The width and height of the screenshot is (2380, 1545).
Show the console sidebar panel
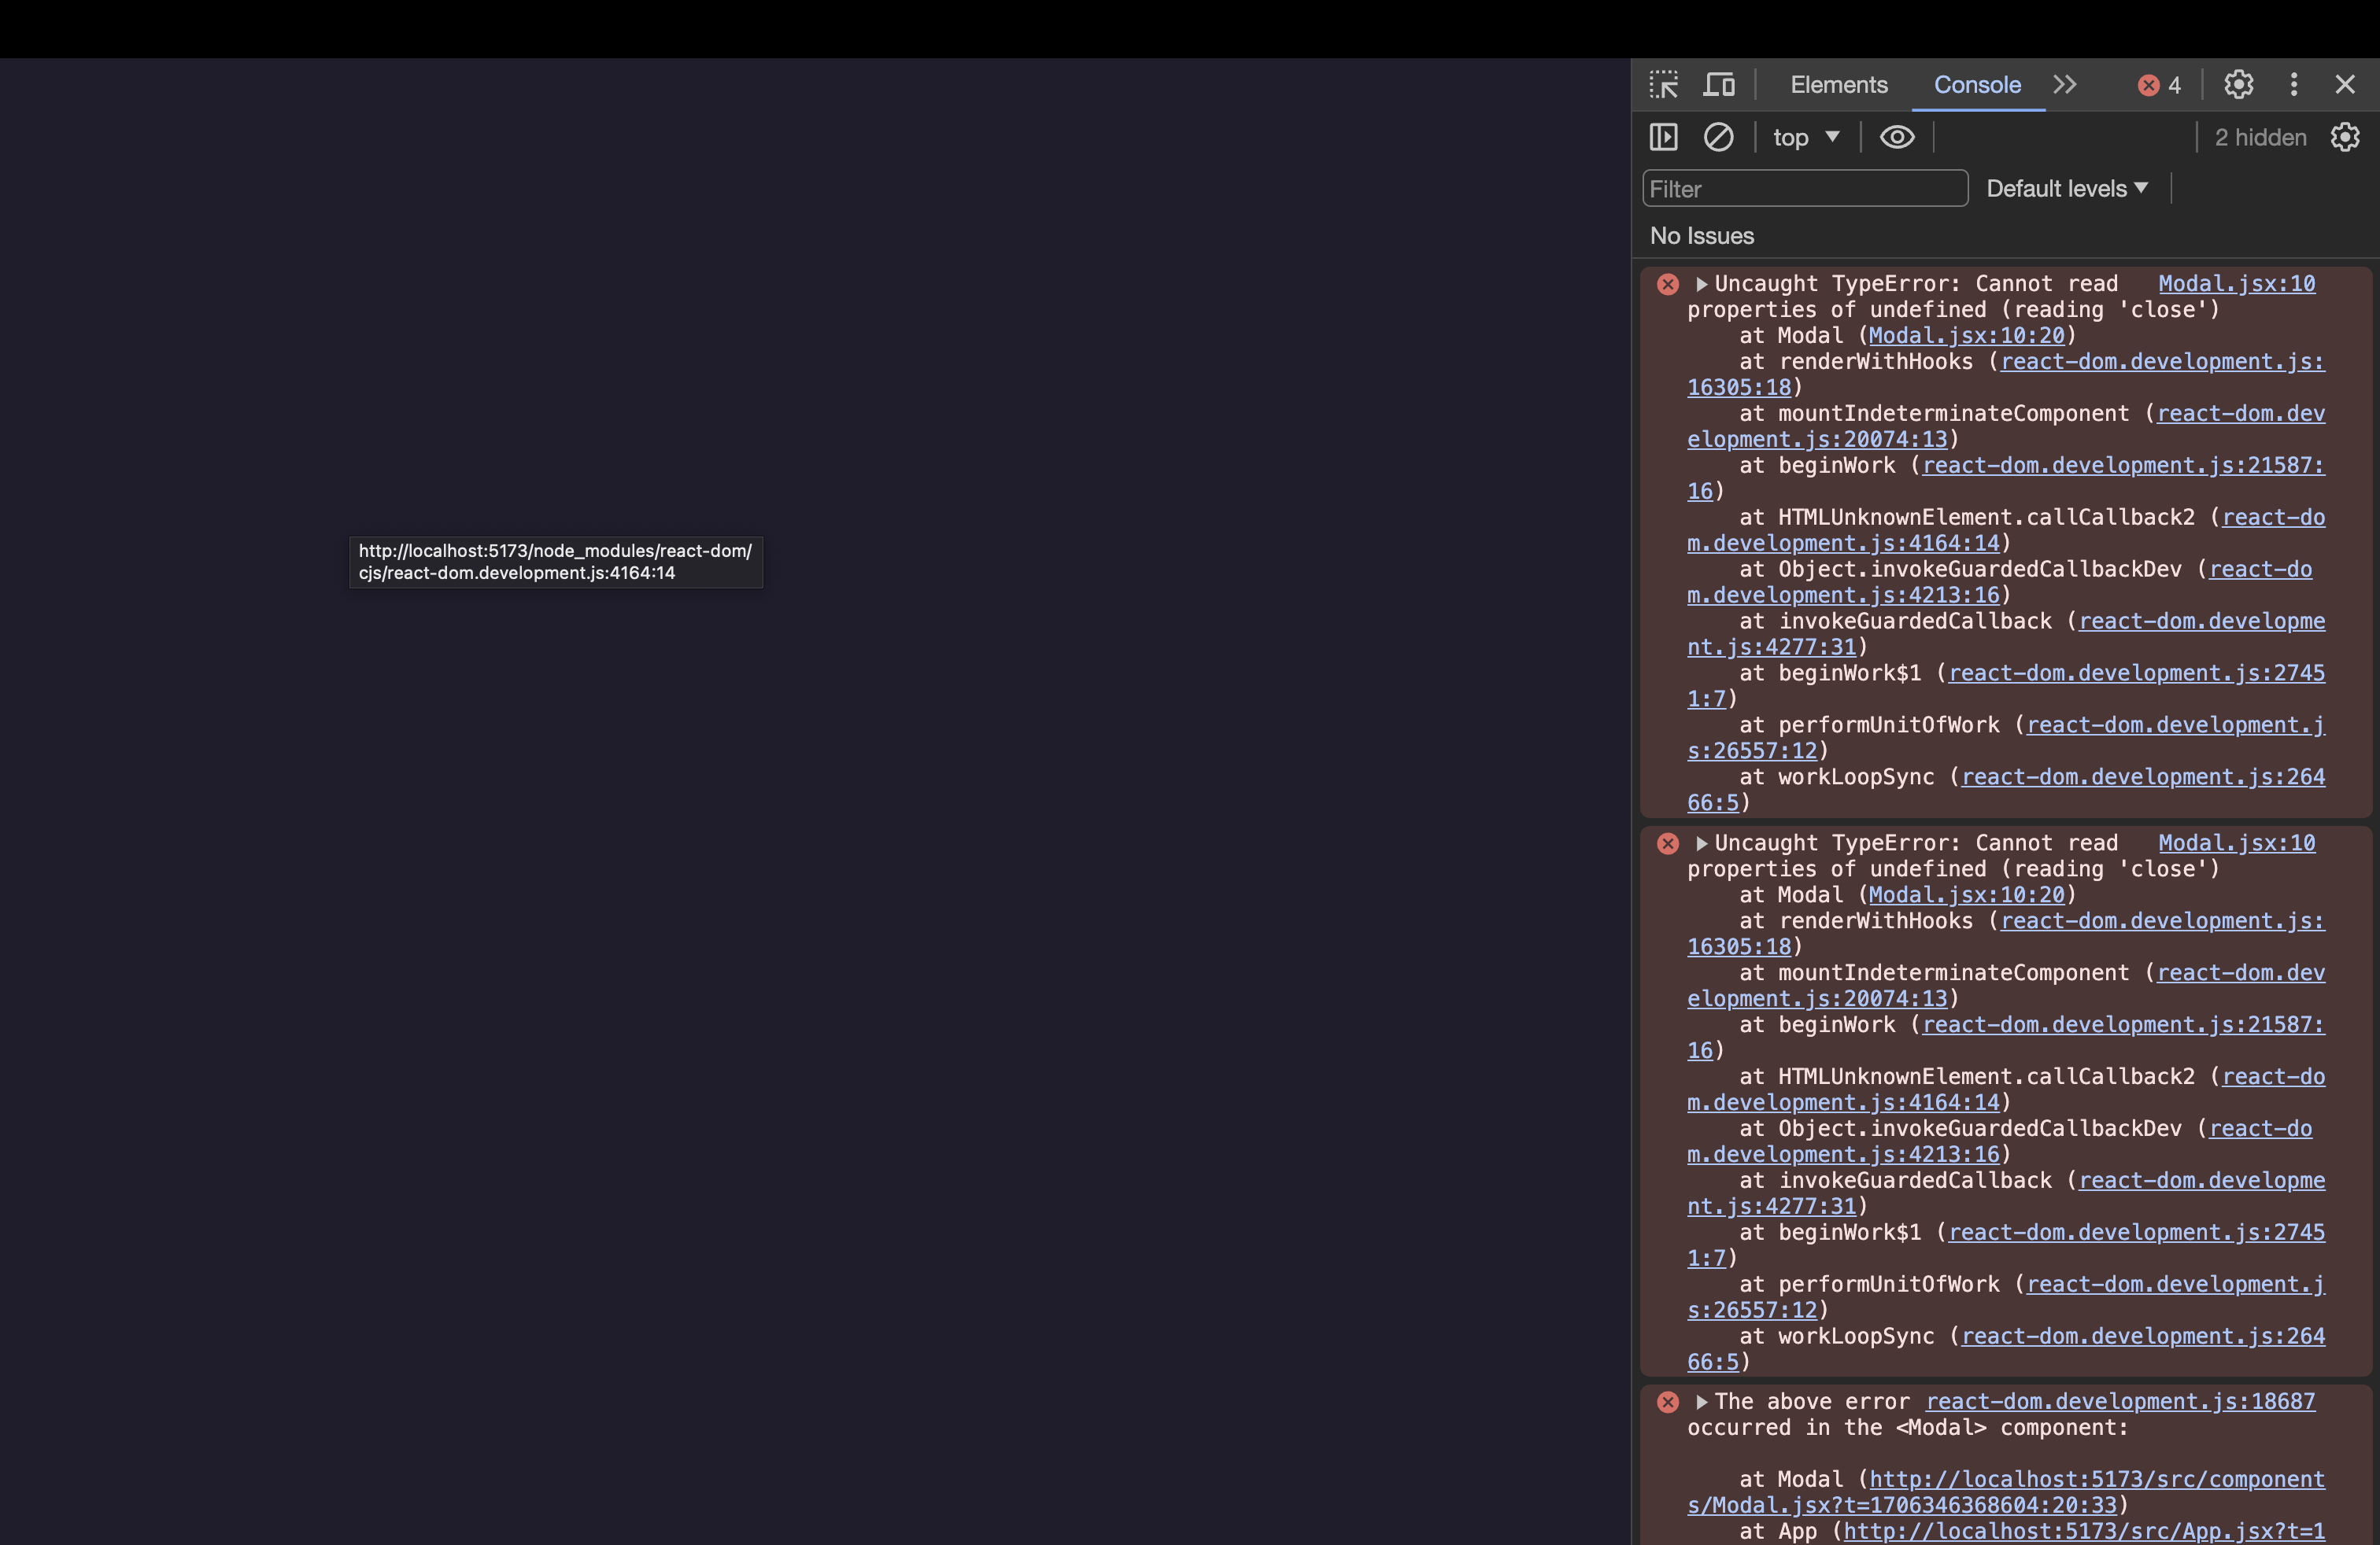coord(1663,137)
